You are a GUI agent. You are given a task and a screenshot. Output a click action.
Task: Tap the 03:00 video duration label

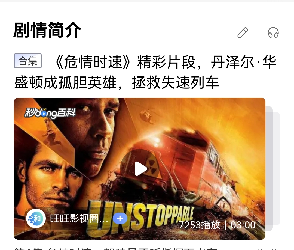point(243,225)
